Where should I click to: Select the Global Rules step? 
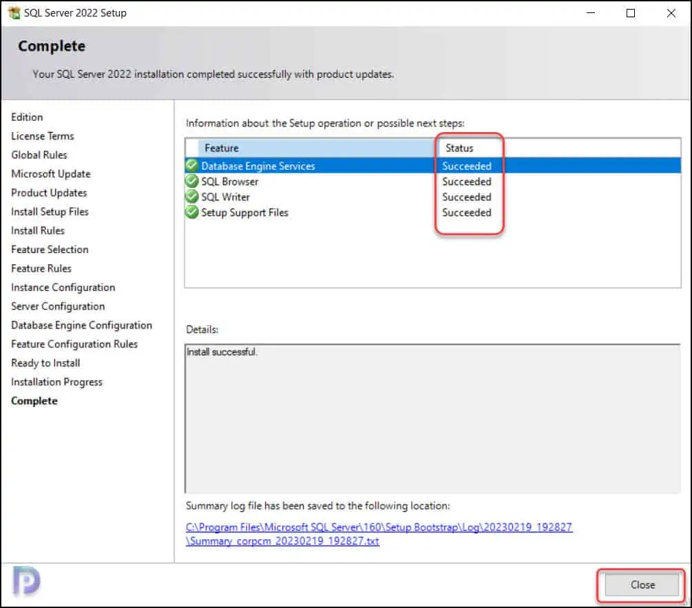[39, 155]
